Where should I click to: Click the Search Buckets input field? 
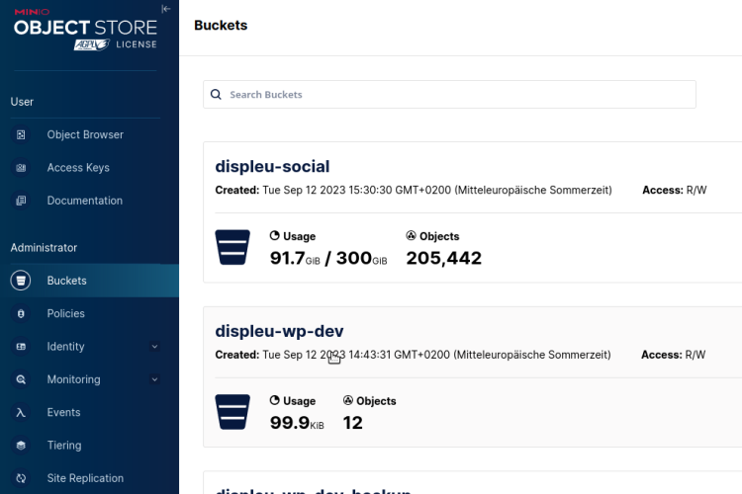455,95
